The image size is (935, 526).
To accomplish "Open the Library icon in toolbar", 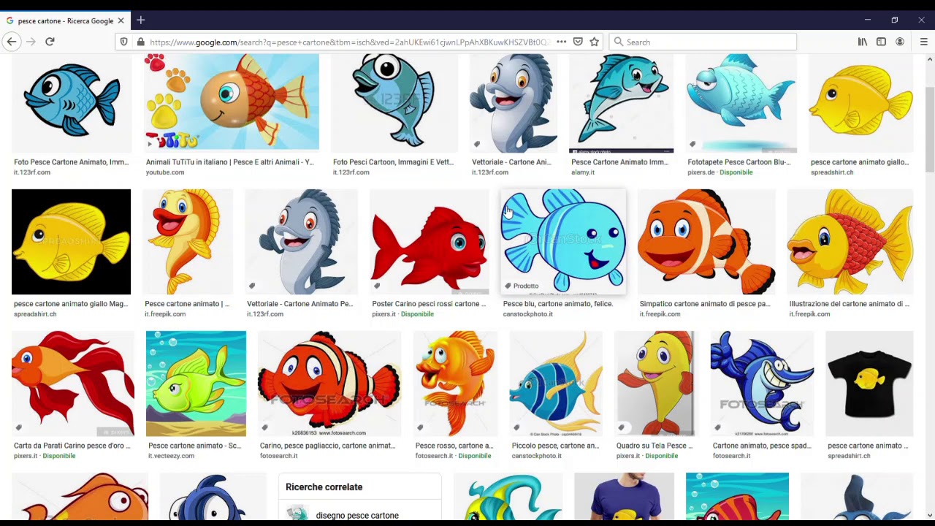I will (x=863, y=42).
